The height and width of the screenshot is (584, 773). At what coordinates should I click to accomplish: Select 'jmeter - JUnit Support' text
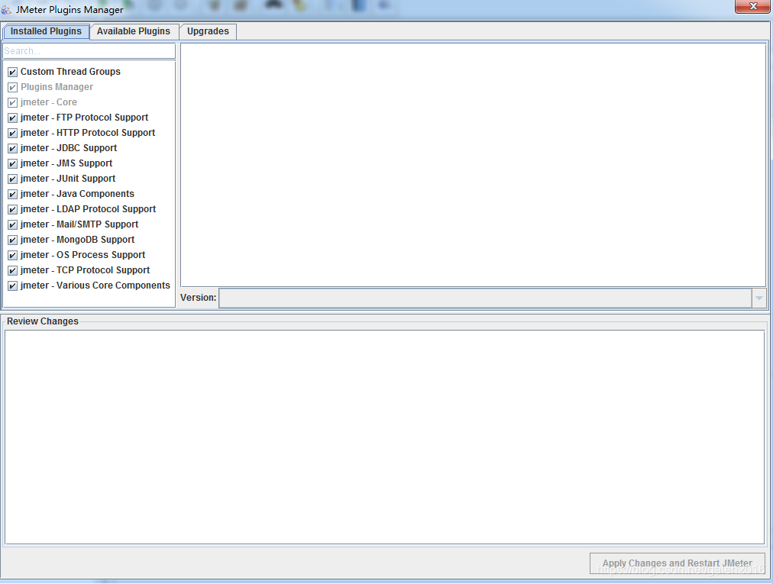(68, 179)
